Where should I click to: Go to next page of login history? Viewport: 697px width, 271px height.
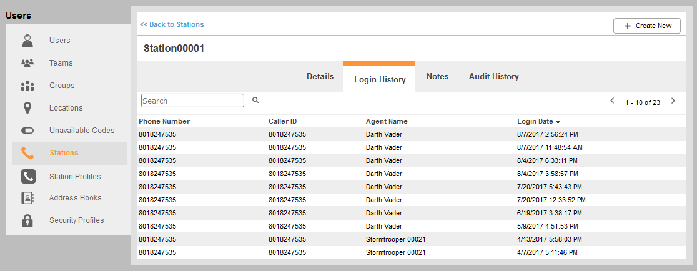click(673, 101)
